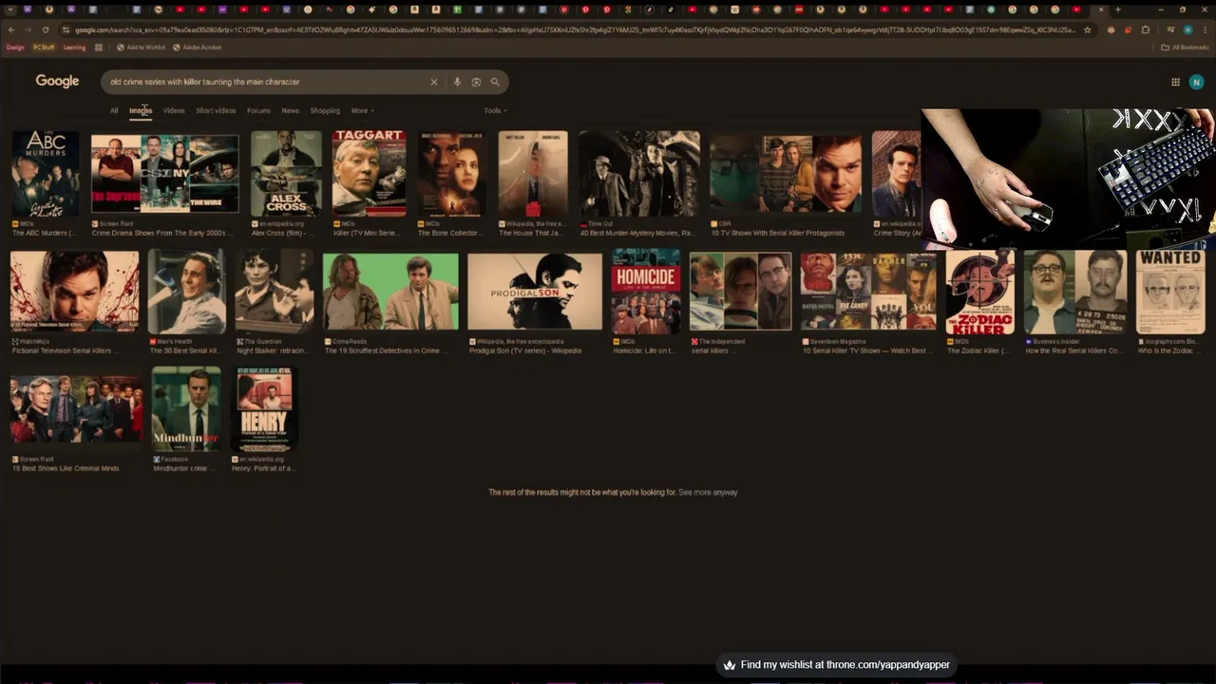Open Crime Story Wikipedia image result
Screen dimensions: 1216x684
(897, 174)
